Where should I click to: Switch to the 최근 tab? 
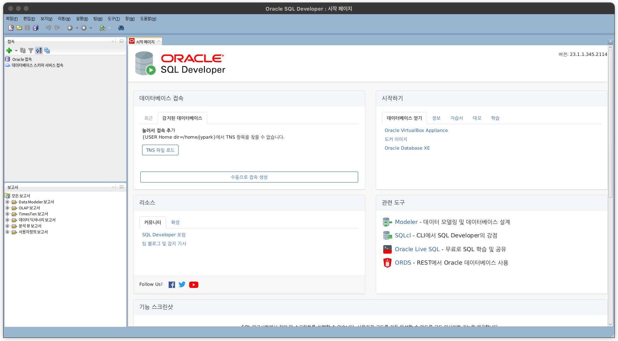point(148,118)
